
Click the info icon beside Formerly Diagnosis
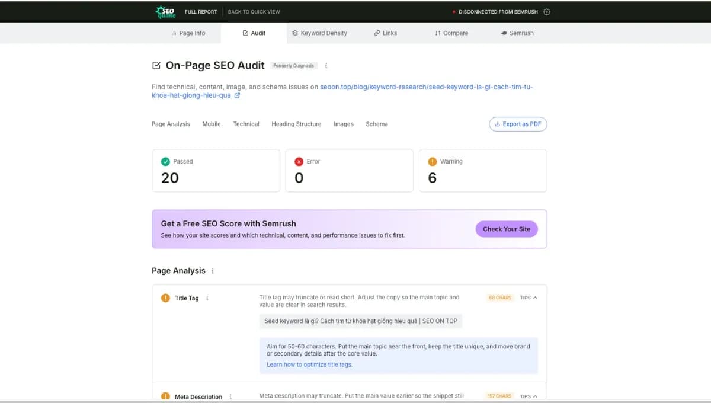[326, 66]
